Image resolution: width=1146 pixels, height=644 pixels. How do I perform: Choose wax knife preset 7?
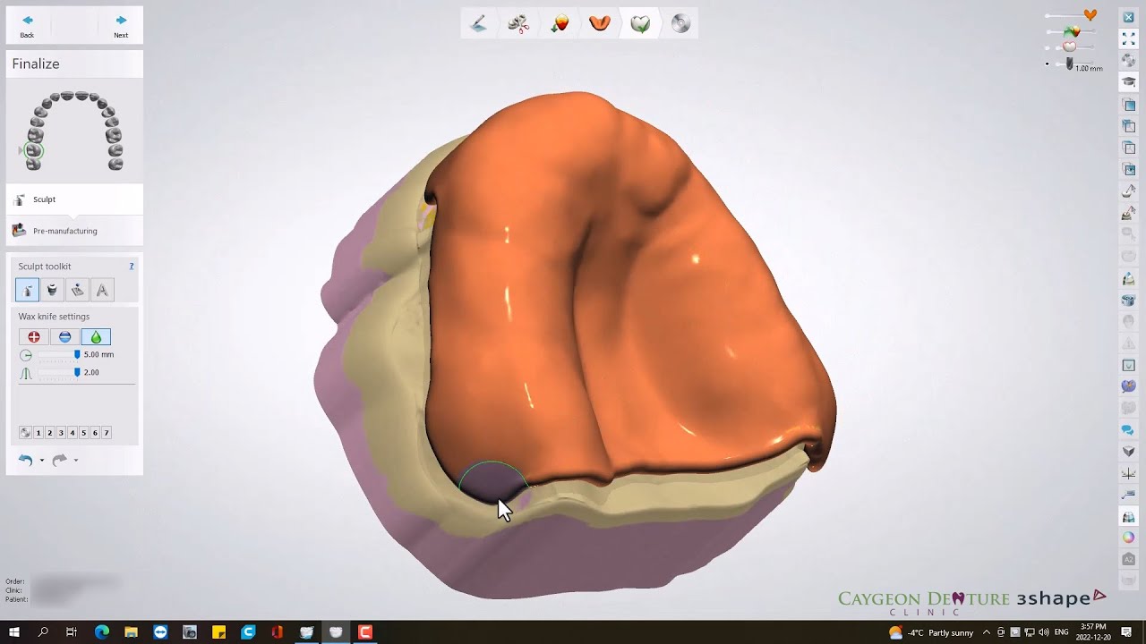pyautogui.click(x=107, y=433)
